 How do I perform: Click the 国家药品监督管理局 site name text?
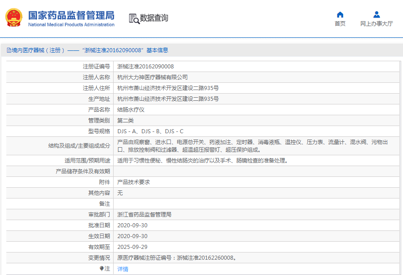click(71, 15)
